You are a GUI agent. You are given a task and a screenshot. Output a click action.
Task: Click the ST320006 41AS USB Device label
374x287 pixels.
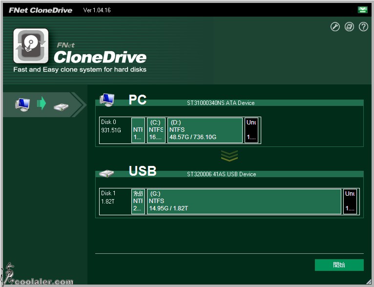221,174
